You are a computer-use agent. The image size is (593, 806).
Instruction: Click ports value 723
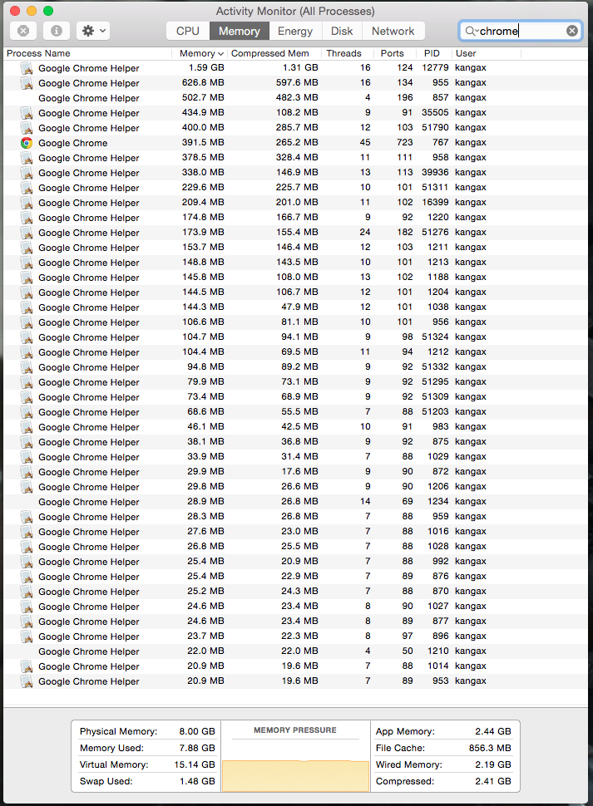[405, 142]
